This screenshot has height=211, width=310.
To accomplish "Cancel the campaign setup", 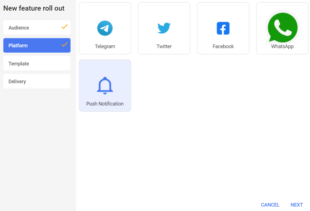I will tap(270, 205).
